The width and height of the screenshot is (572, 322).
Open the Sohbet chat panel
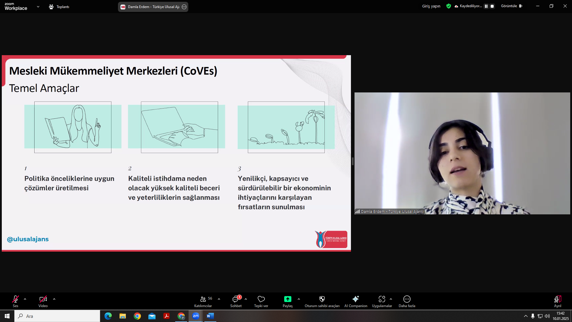coord(236,301)
